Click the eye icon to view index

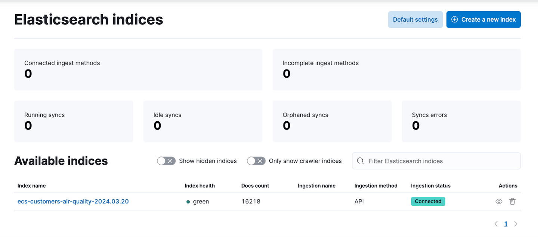[499, 202]
